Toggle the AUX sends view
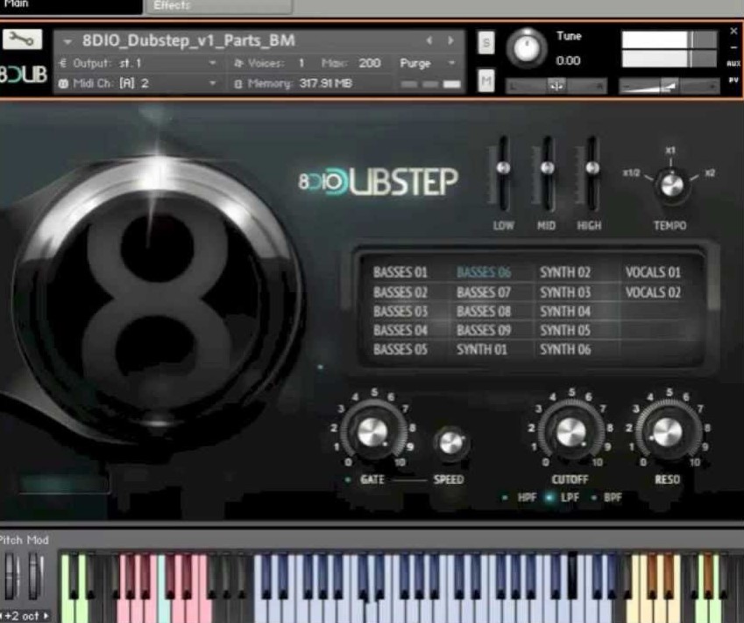 tap(733, 64)
